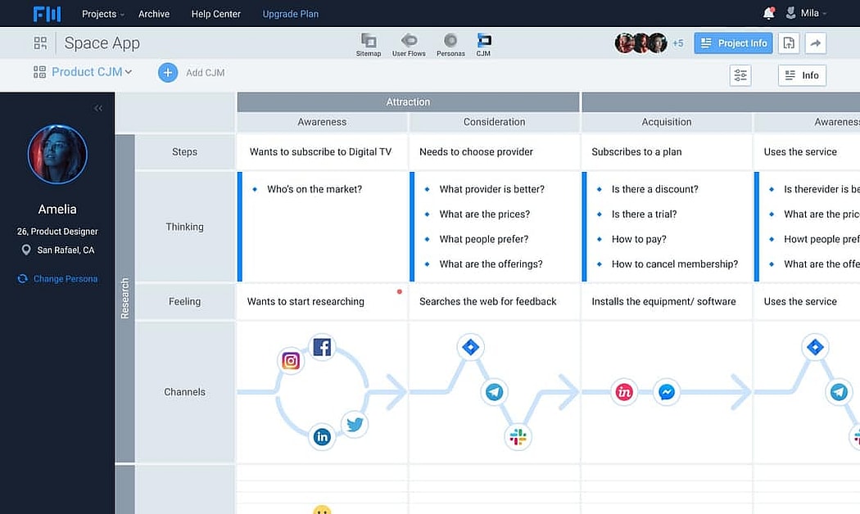The image size is (860, 514).
Task: Show the +5 additional collaborators
Action: 678,43
